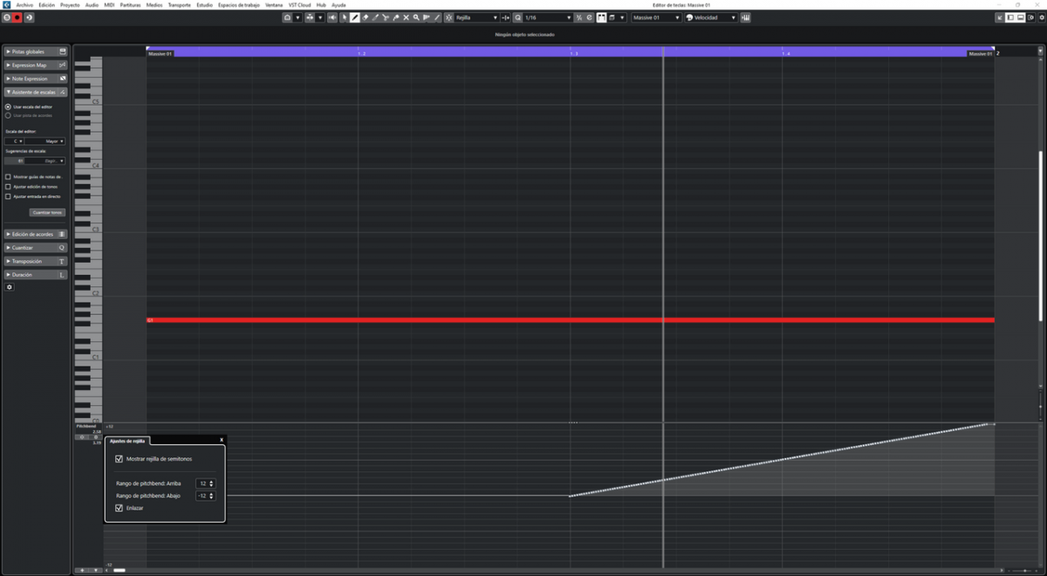Open the Partituras menu
The height and width of the screenshot is (576, 1047).
point(130,4)
